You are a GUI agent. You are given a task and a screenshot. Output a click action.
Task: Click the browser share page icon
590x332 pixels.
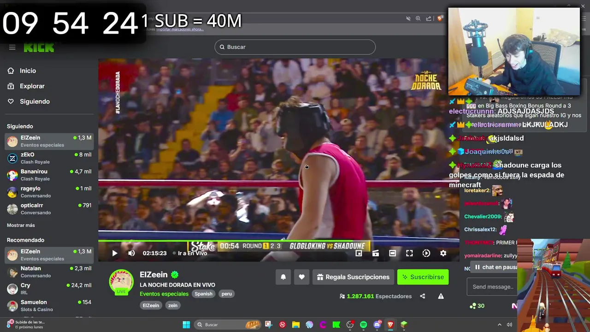click(429, 18)
